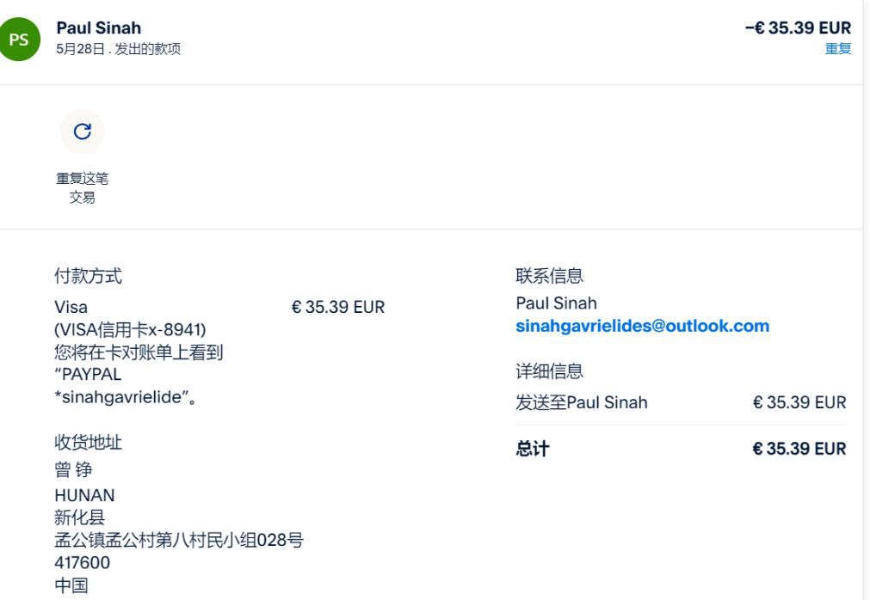Click the 5月28日 发出的款项 date line
This screenshot has height=600, width=870.
[118, 49]
